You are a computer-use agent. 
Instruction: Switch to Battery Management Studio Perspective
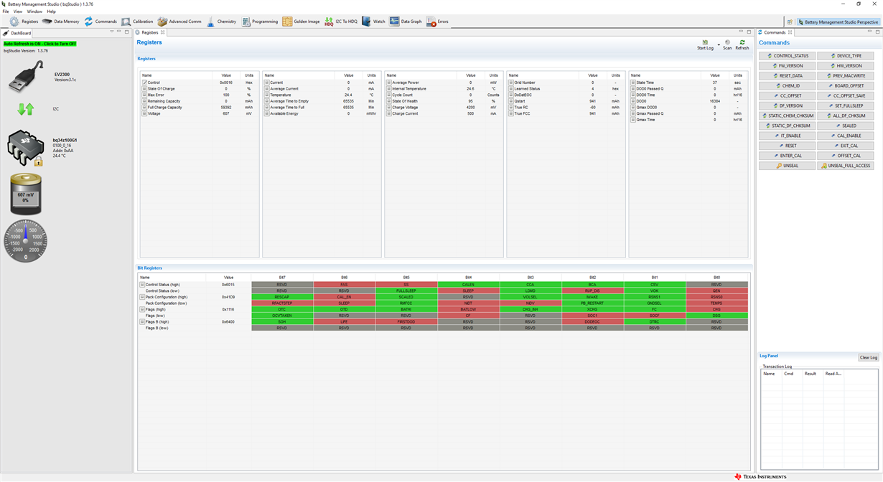838,22
